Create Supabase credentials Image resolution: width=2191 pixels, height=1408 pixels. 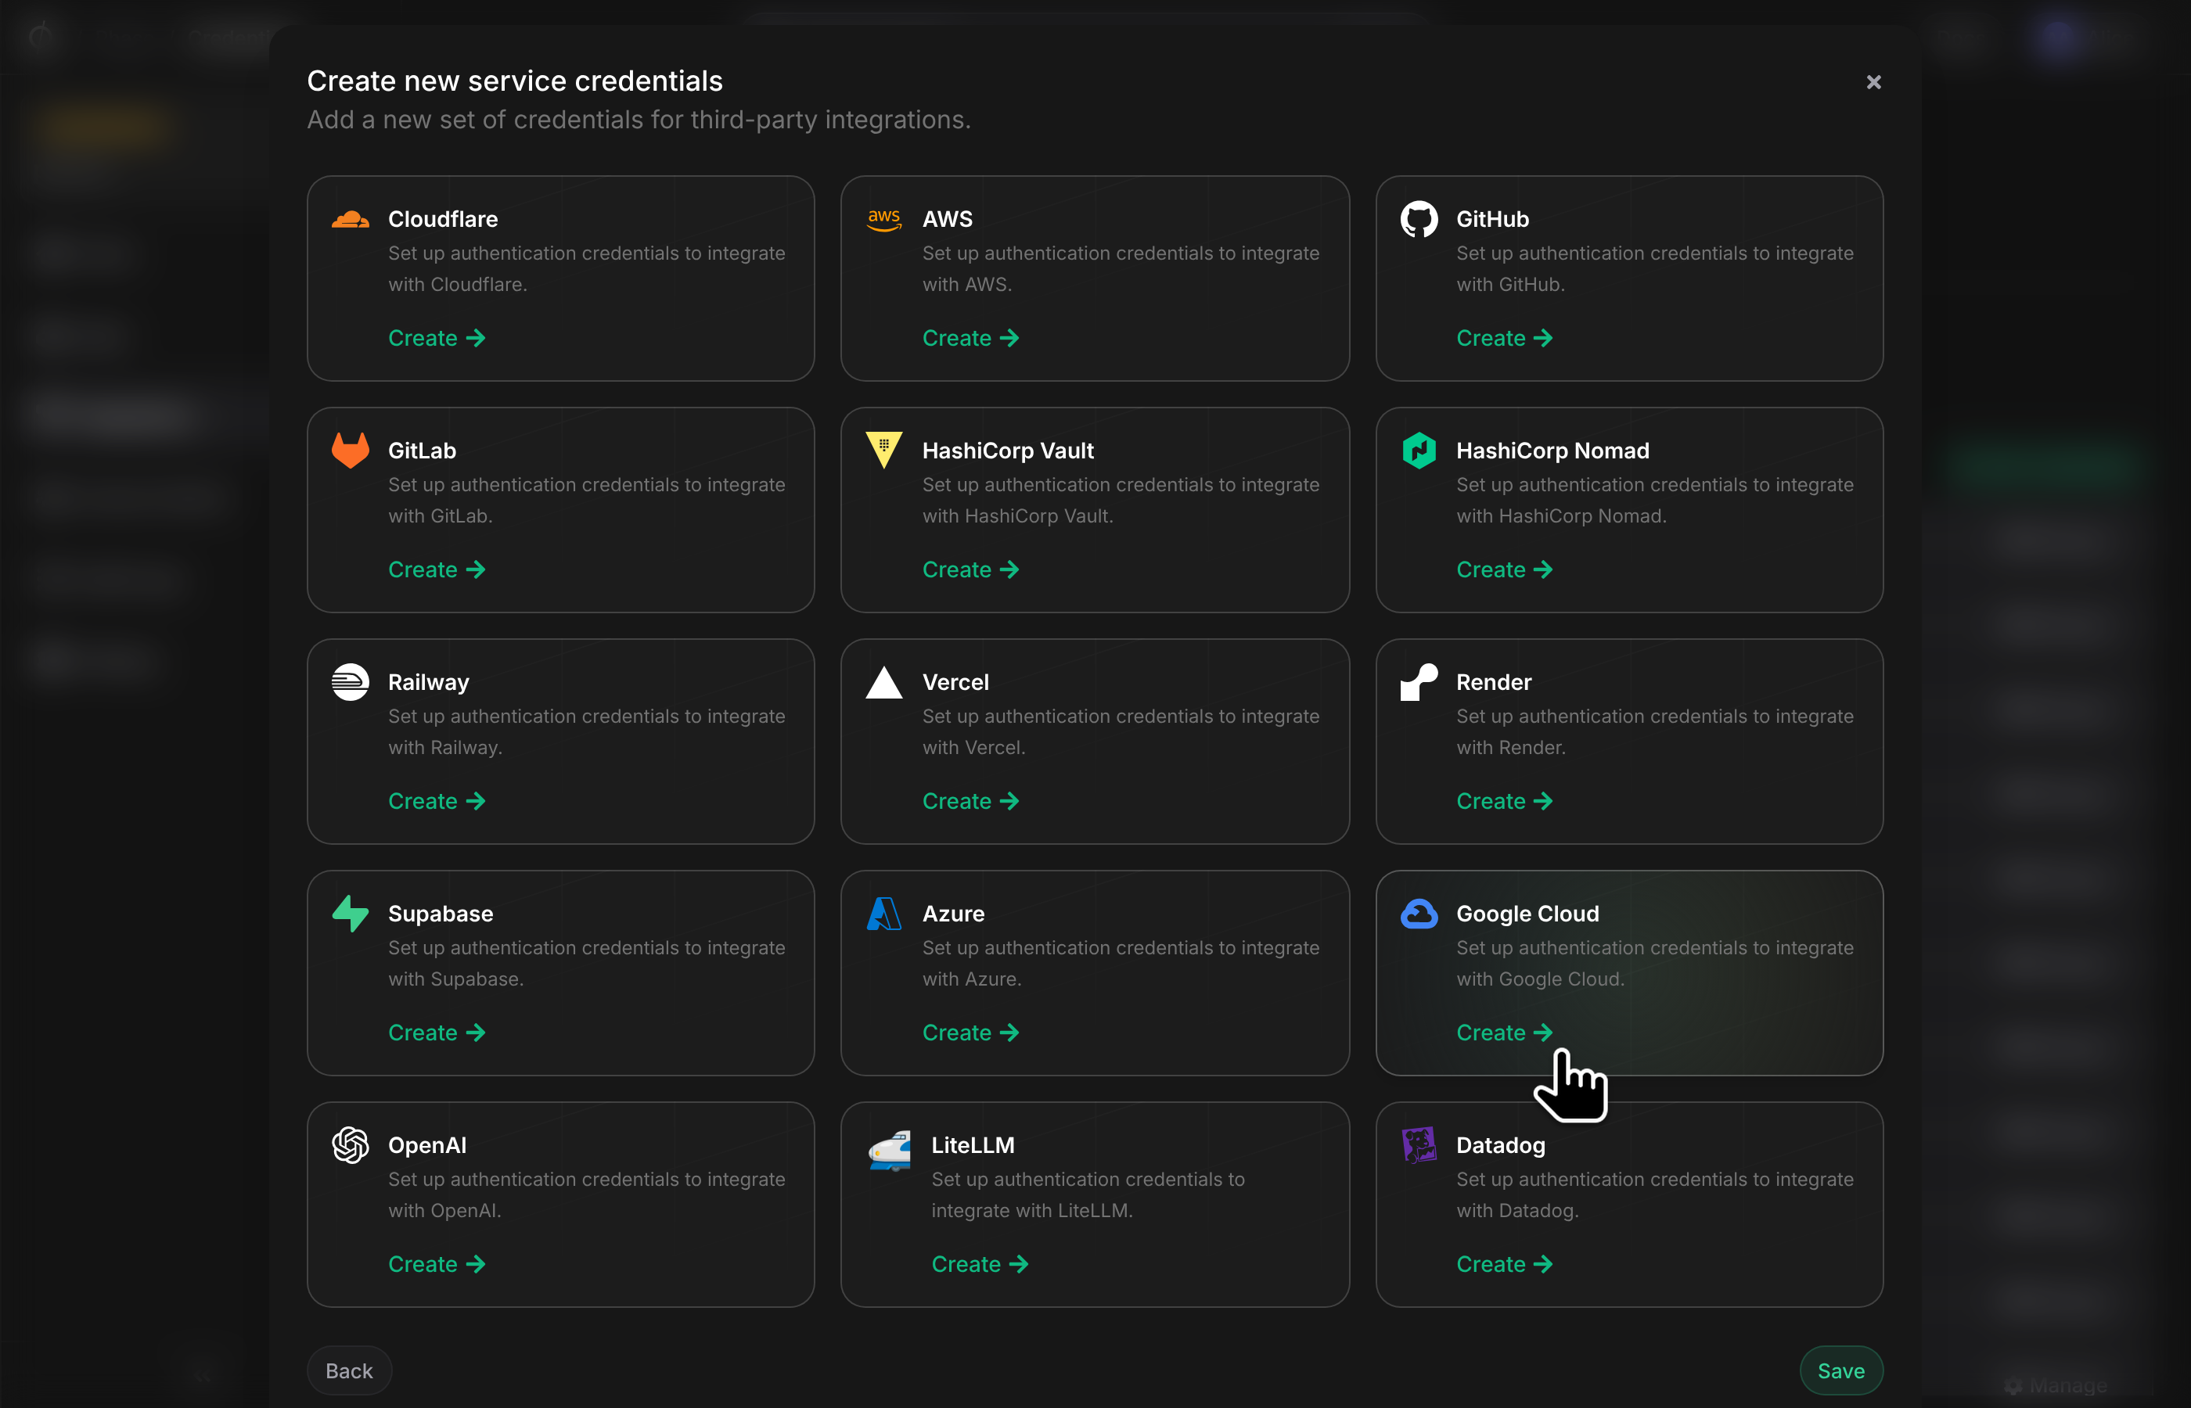[x=436, y=1033]
